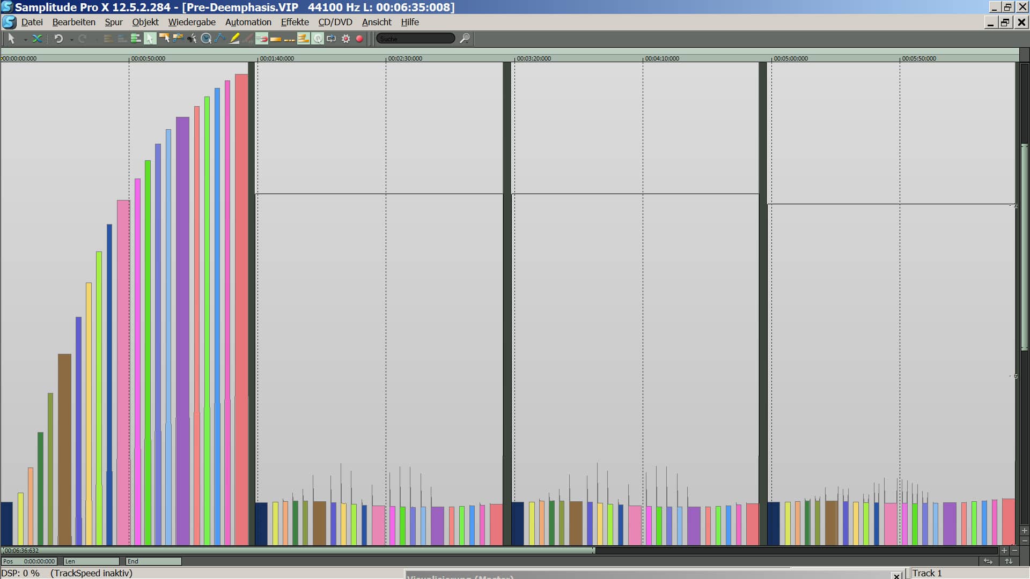Open the Automation menu
1030x579 pixels.
pyautogui.click(x=248, y=22)
